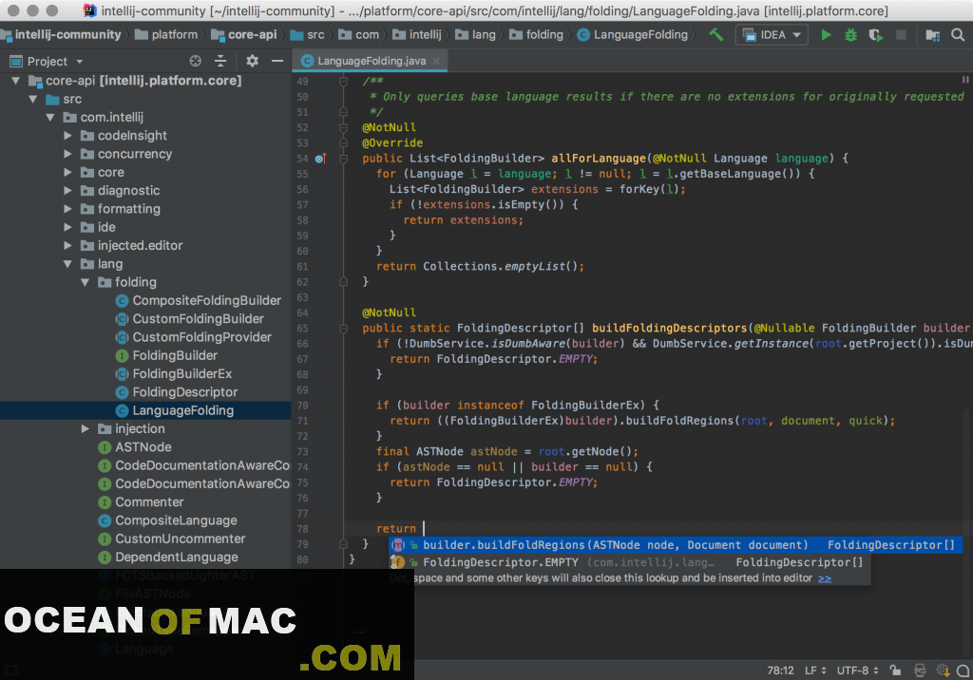The width and height of the screenshot is (973, 680).
Task: Run the IDEA configuration with the green play icon
Action: click(x=826, y=35)
